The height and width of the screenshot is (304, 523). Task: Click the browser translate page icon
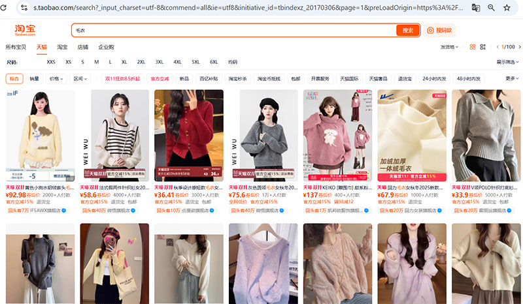[x=475, y=8]
